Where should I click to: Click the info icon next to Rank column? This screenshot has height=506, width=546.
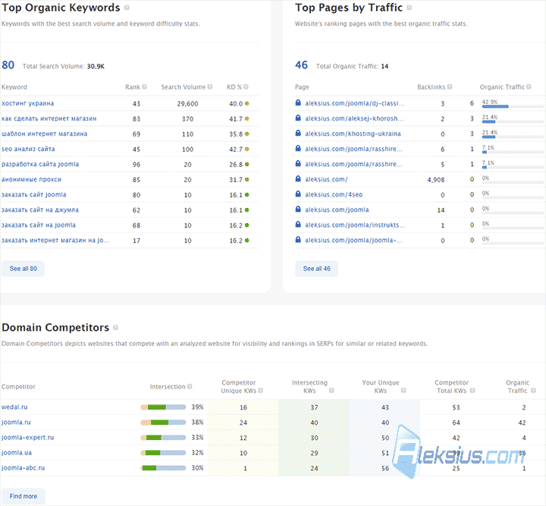point(145,86)
